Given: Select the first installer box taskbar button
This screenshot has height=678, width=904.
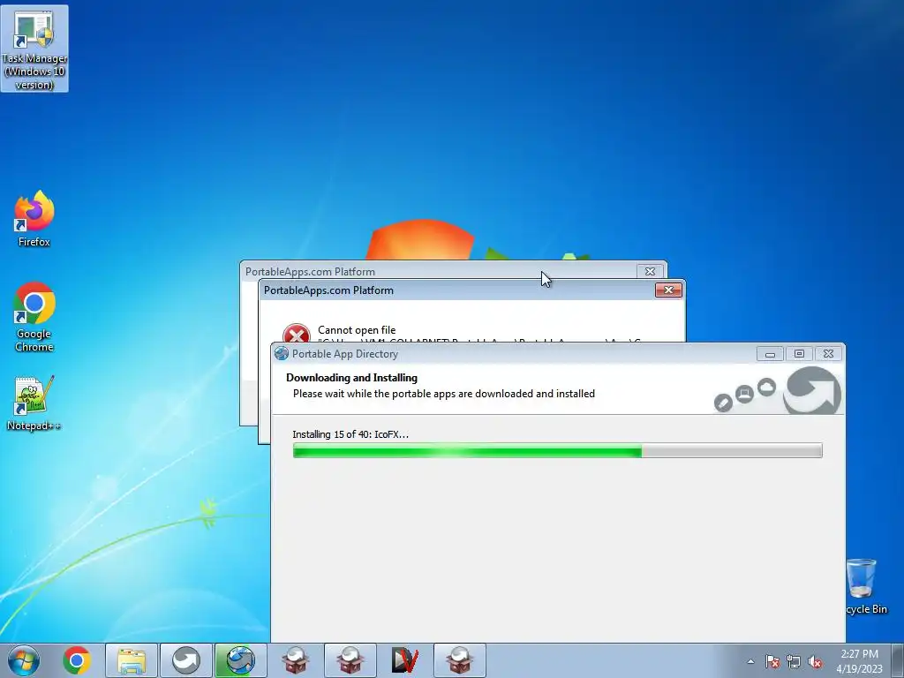Looking at the screenshot, I should 295,660.
